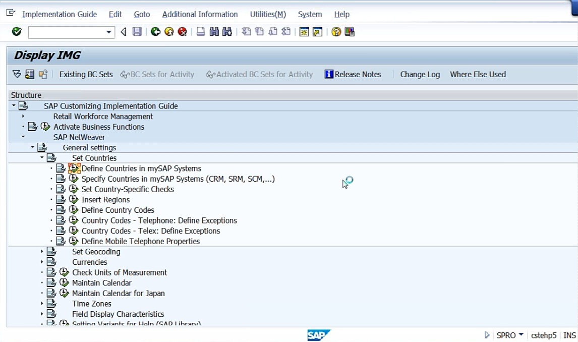The width and height of the screenshot is (578, 342).
Task: Open the command field dropdown arrow
Action: (109, 32)
